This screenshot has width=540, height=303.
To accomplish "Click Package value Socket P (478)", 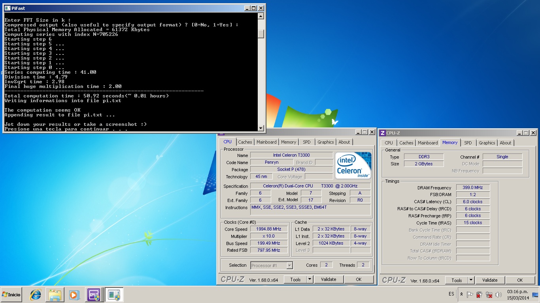I will tap(291, 169).
